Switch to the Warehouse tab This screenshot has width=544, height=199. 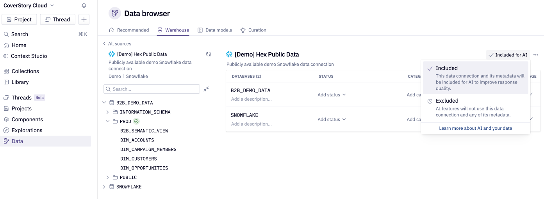point(173,30)
